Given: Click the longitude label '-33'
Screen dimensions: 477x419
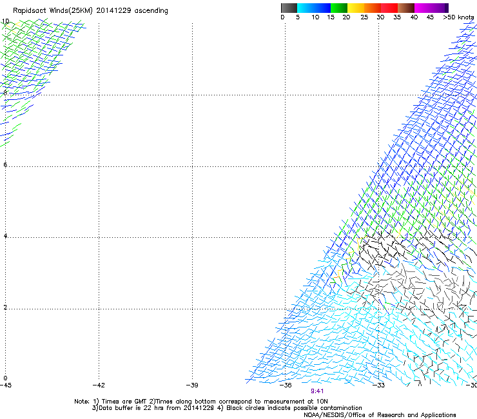Looking at the screenshot, I should (x=379, y=385).
